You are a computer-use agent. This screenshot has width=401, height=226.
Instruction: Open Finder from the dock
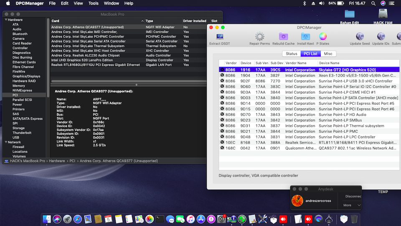tap(47, 219)
